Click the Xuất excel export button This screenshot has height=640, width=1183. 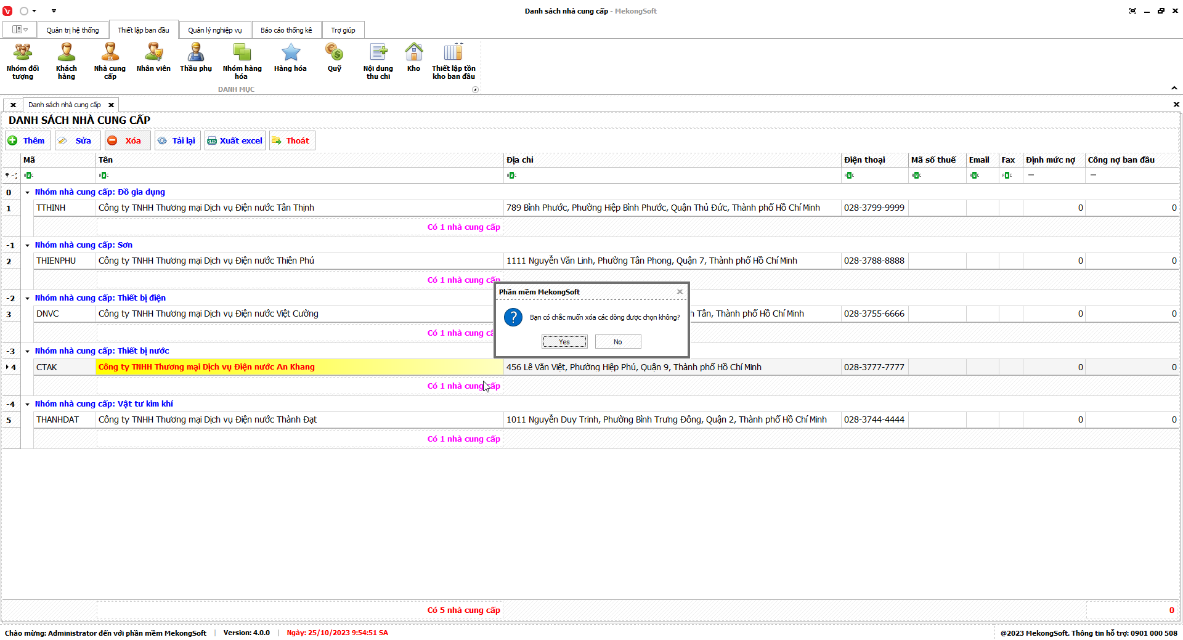point(235,141)
